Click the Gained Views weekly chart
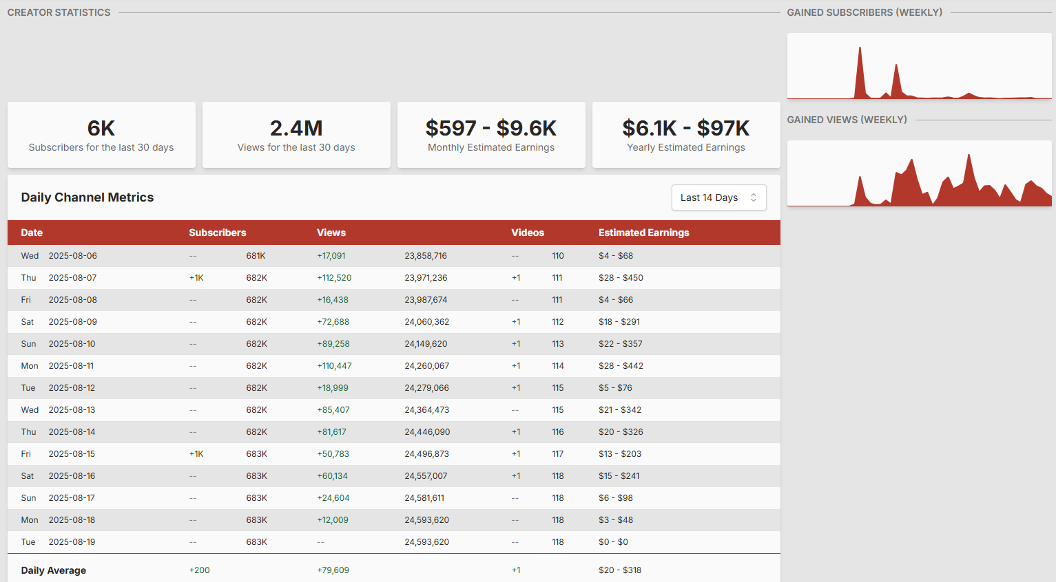The height and width of the screenshot is (582, 1056). (919, 173)
